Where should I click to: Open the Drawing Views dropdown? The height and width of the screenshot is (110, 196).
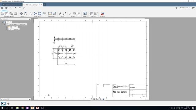[x=9, y=16]
